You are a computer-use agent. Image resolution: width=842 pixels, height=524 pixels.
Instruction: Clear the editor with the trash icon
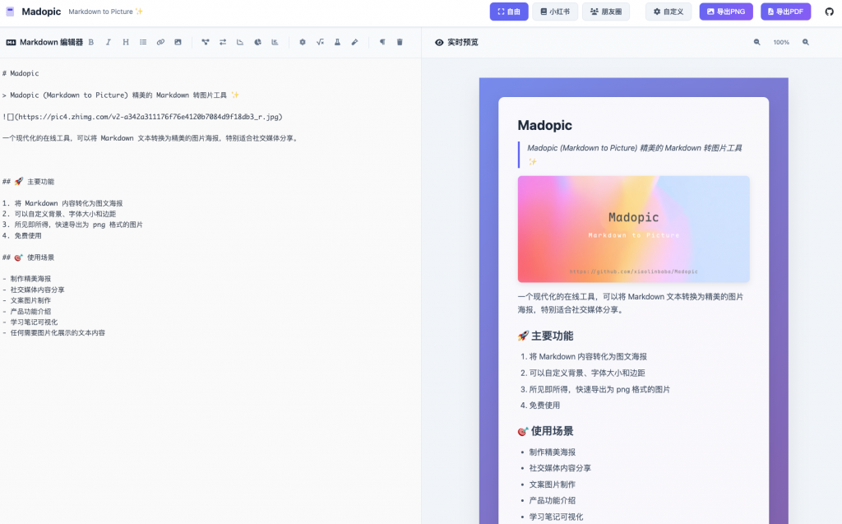coord(400,42)
